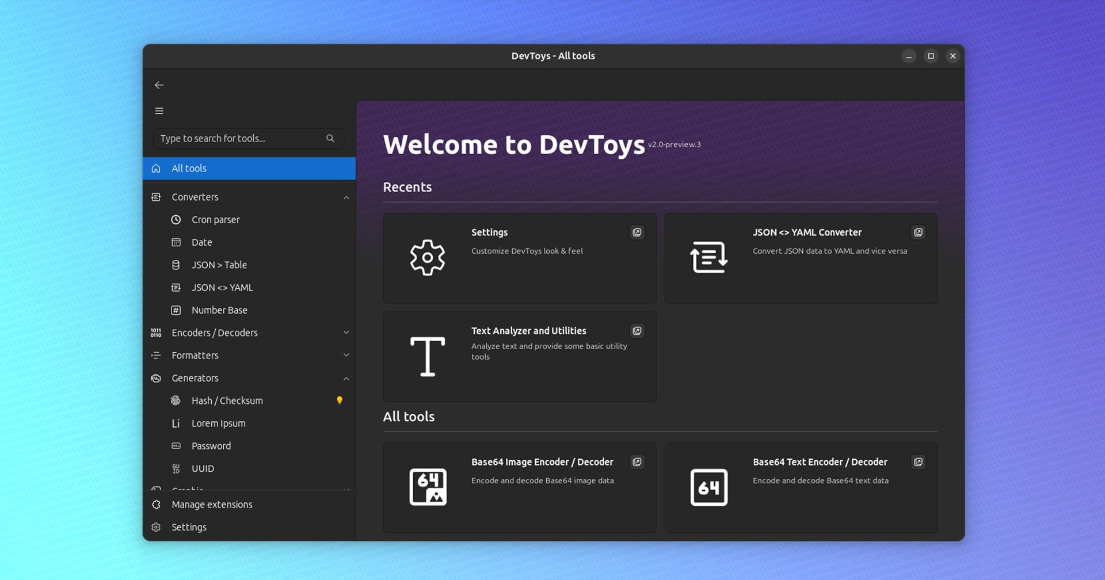Click the Base64 Text Encoder 64 icon
1105x580 pixels.
point(708,487)
